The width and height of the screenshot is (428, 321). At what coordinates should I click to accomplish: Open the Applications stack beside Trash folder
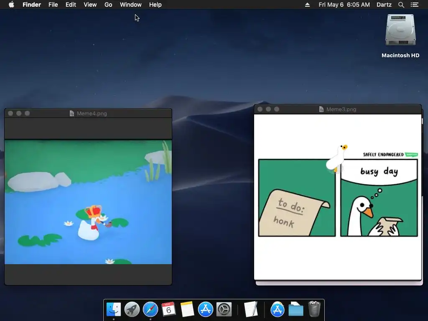278,310
